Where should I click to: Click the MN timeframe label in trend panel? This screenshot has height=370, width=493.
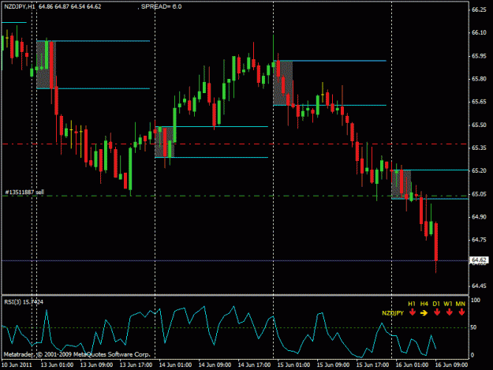pyautogui.click(x=461, y=304)
